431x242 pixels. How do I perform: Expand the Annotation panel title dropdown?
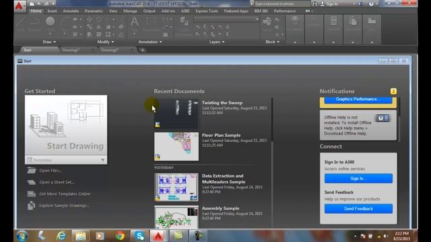point(150,42)
